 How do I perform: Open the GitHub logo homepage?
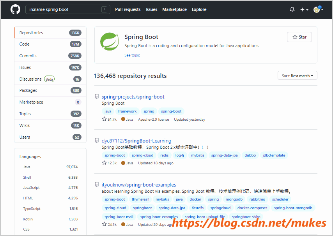15,9
